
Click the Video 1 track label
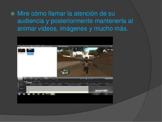point(22,85)
